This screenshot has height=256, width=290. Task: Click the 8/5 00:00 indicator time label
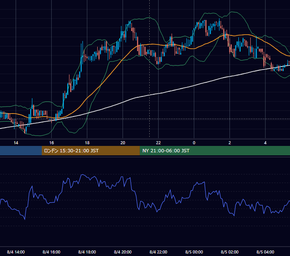[194, 252]
